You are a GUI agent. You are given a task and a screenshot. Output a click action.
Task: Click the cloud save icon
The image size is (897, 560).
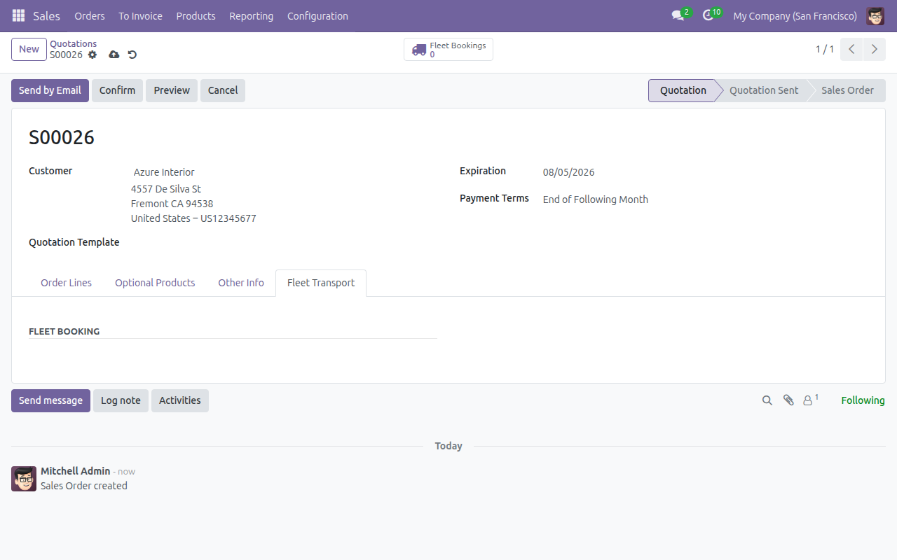[114, 55]
